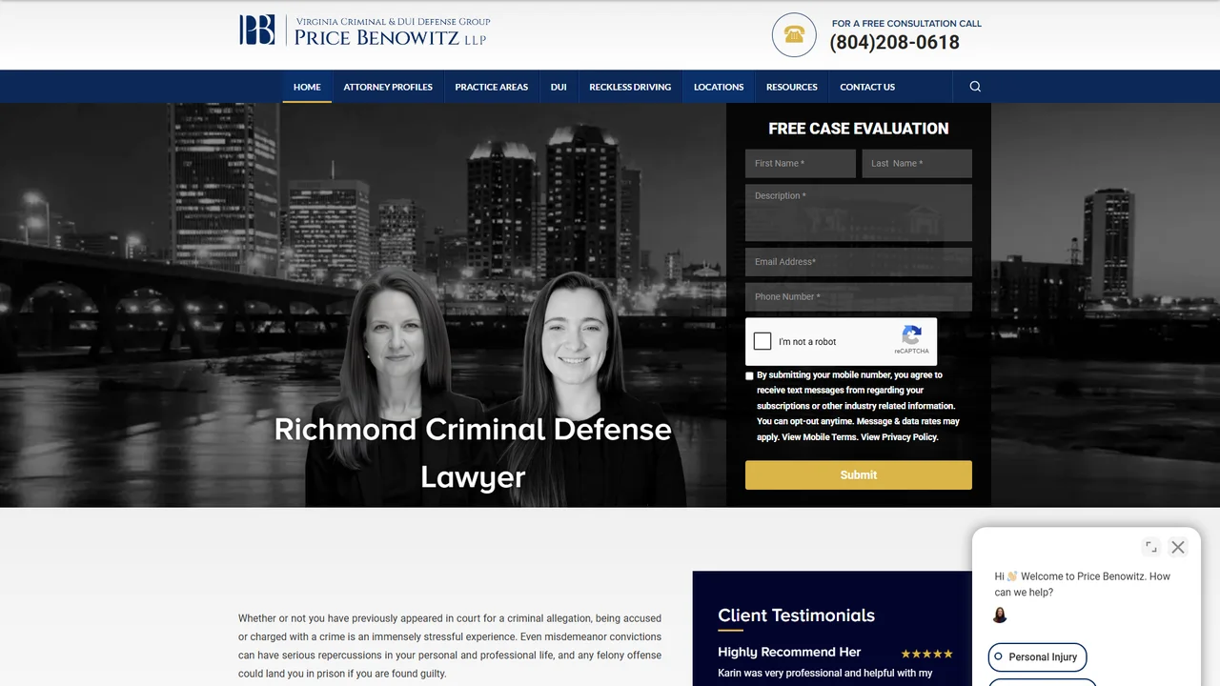Viewport: 1220px width, 686px height.
Task: Click the Price Benowitz PB logo
Action: 257,30
